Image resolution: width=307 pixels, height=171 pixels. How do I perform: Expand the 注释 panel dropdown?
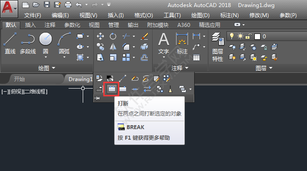click(x=180, y=68)
